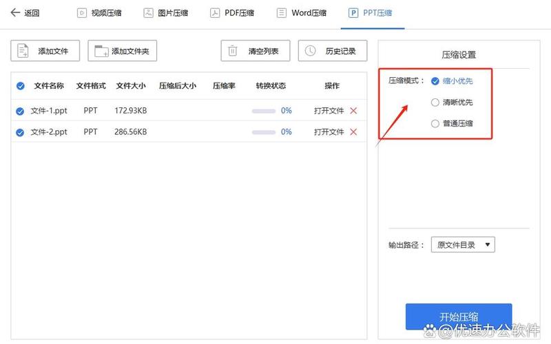
Task: Click the 输出路径 label
Action: tap(406, 245)
